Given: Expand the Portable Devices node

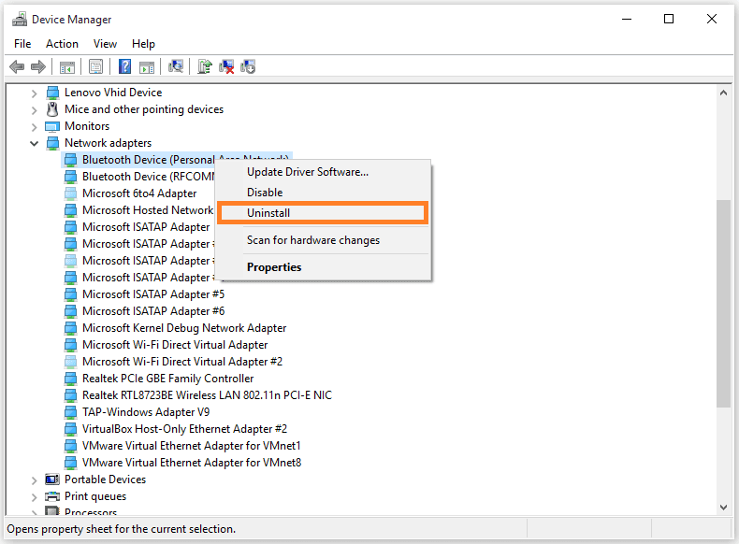Looking at the screenshot, I should click(34, 480).
